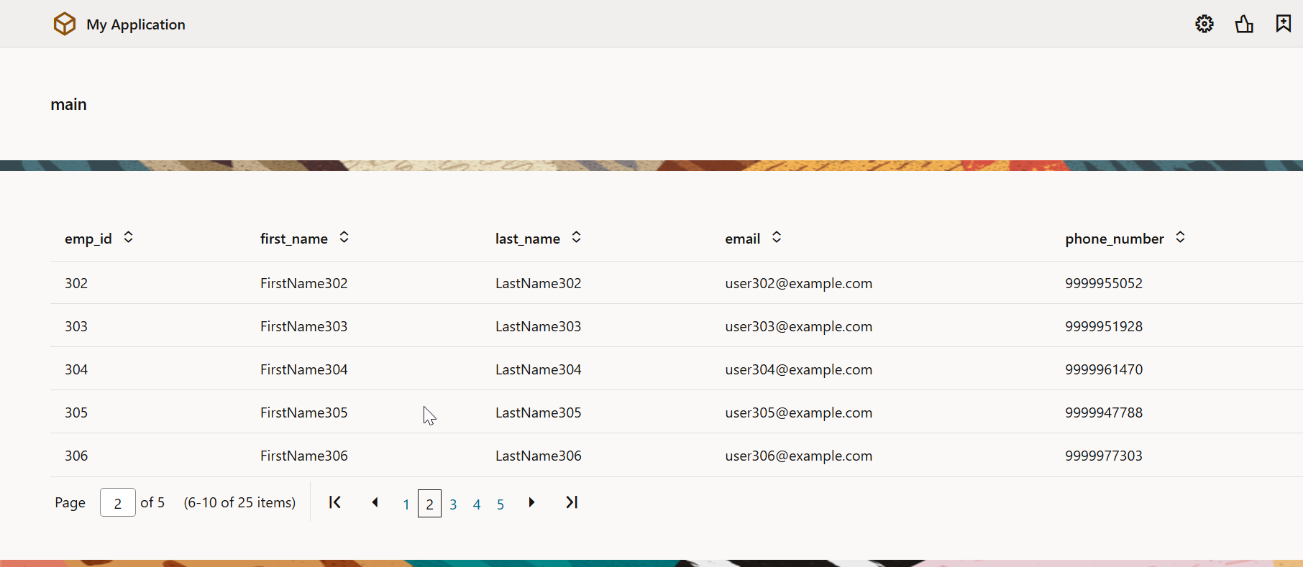Click the thumbs-up feedback icon
Viewport: 1303px width, 567px height.
coord(1244,24)
